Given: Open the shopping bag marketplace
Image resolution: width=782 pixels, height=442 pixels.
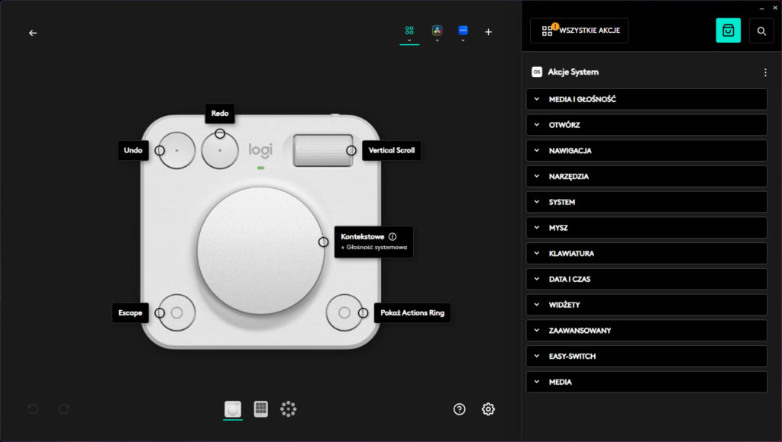Looking at the screenshot, I should pyautogui.click(x=728, y=30).
